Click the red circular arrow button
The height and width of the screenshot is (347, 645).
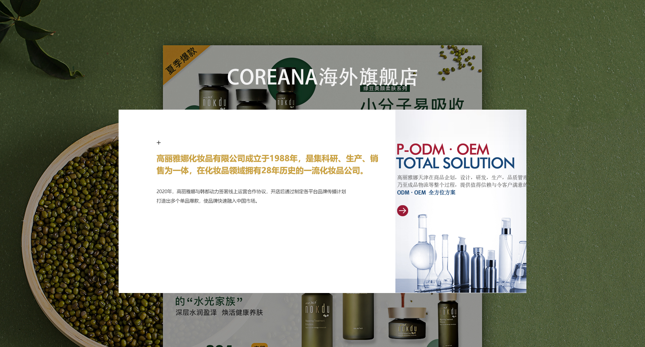point(402,211)
